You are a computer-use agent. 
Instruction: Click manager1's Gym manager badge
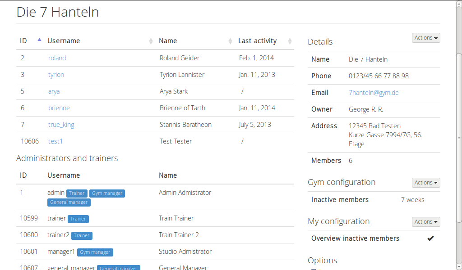tap(95, 252)
